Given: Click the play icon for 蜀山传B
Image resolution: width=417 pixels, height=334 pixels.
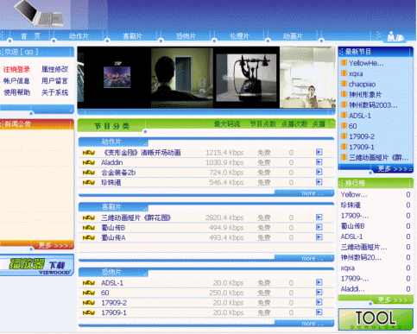Looking at the screenshot, I should click(x=319, y=227).
